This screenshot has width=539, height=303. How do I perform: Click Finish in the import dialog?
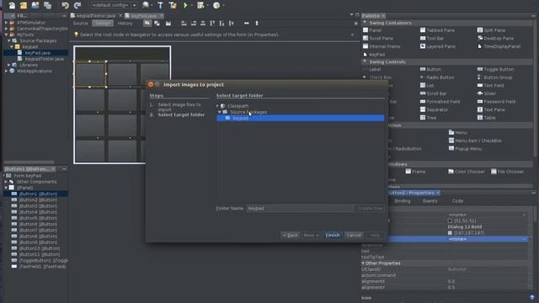[333, 236]
